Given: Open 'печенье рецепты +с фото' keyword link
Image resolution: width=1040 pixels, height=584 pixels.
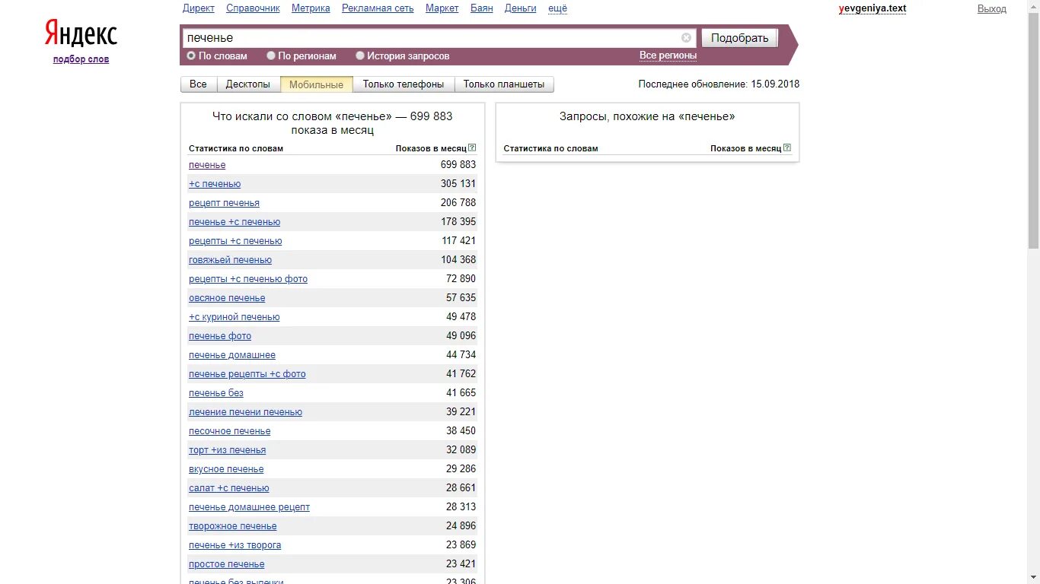Looking at the screenshot, I should 247,374.
